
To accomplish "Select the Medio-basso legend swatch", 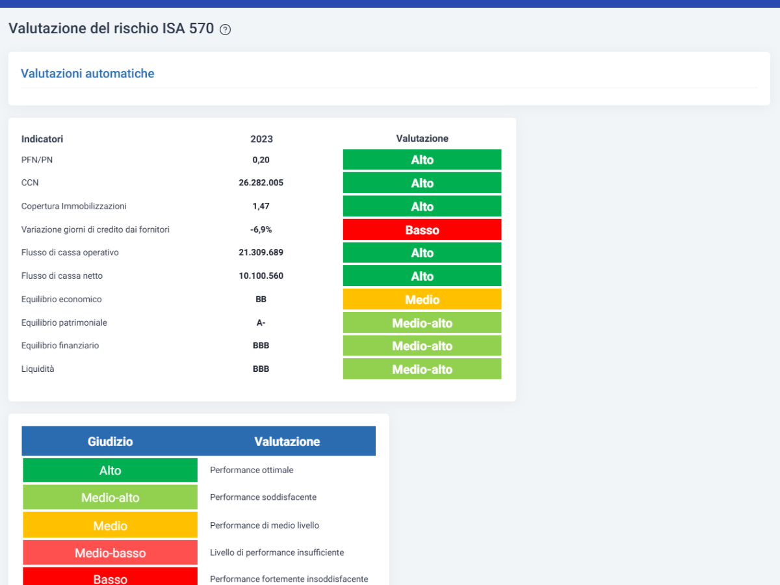I will [x=110, y=552].
